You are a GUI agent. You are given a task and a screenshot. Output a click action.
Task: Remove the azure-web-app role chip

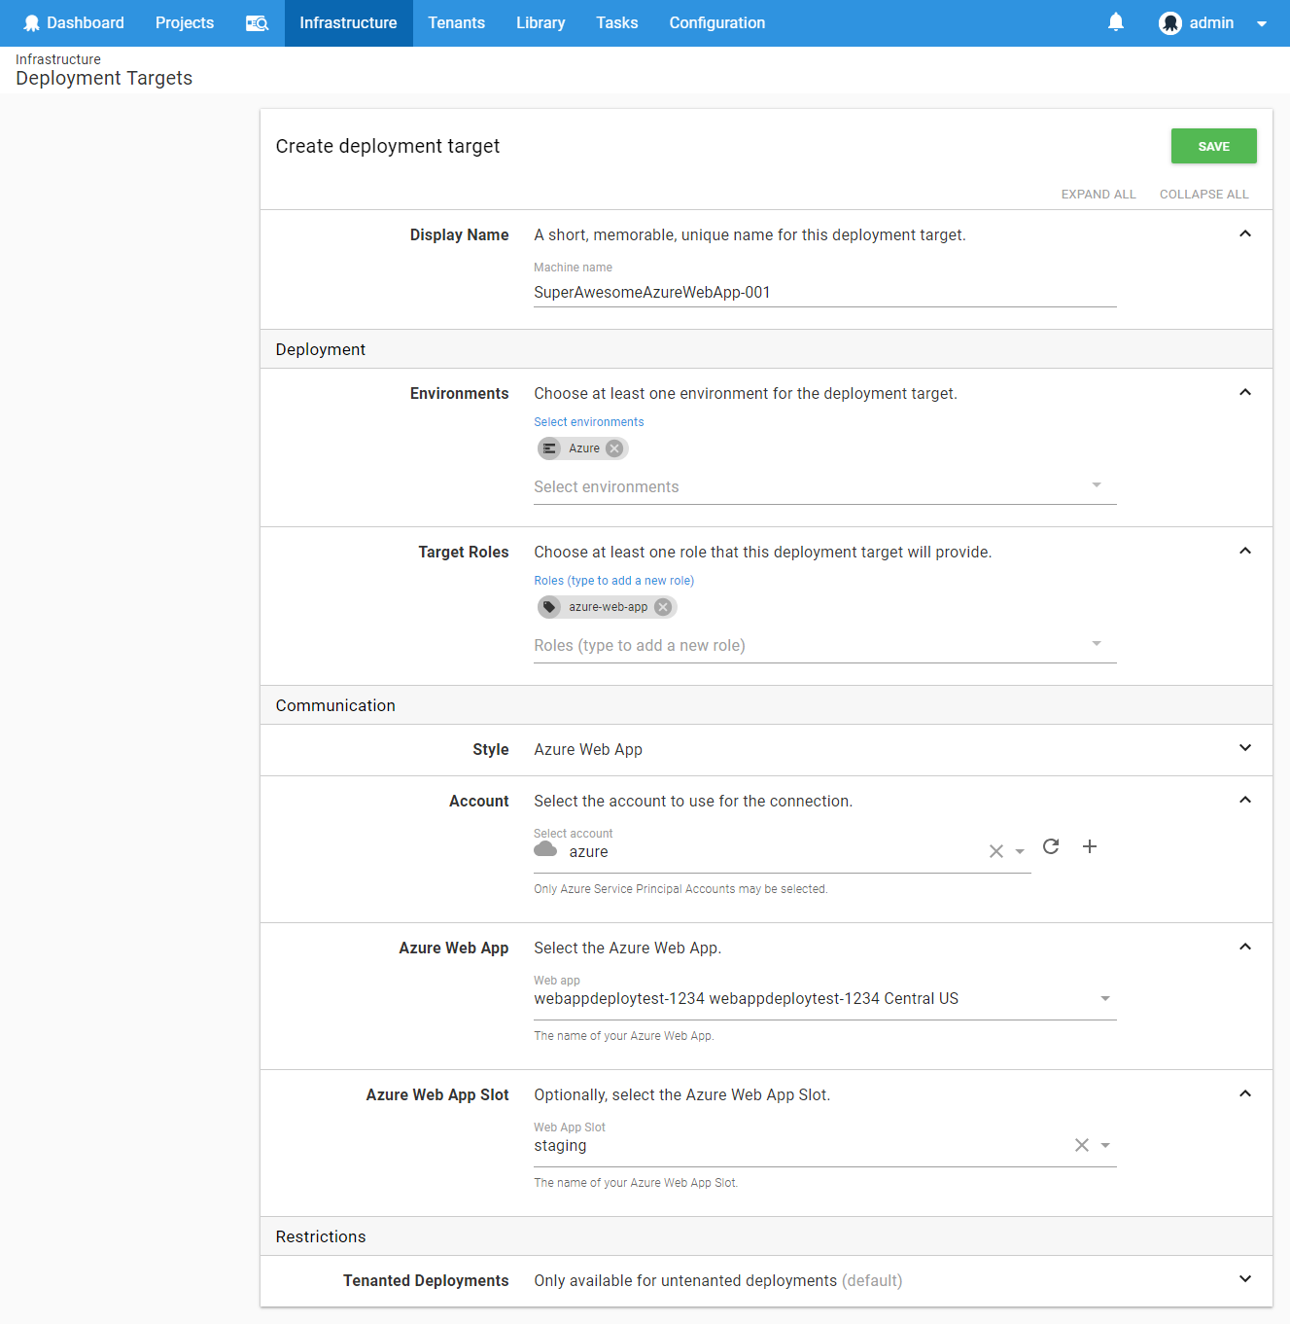[x=663, y=607]
